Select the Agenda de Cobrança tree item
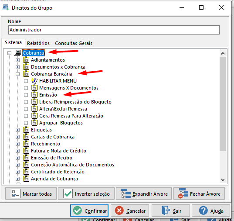This screenshot has width=234, height=221. point(54,179)
